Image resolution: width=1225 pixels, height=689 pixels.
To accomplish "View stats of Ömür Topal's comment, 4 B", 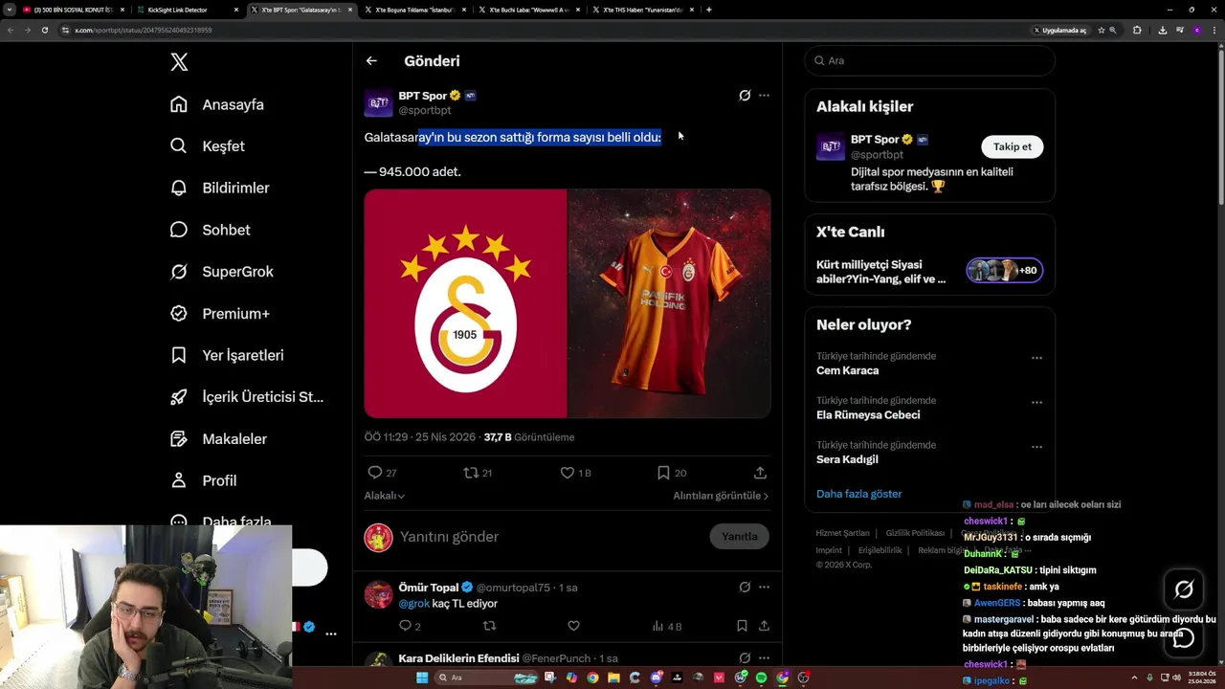I will 666,626.
